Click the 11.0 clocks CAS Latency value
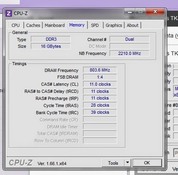178x175 pixels. pos(100,84)
